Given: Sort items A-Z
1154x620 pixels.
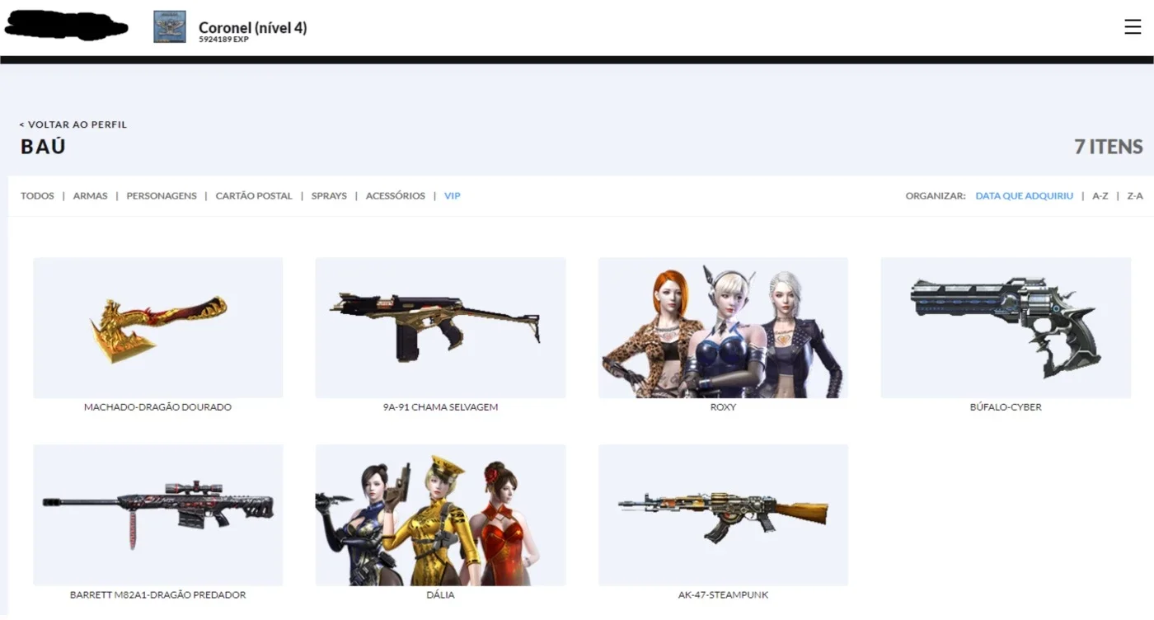Looking at the screenshot, I should click(1100, 196).
